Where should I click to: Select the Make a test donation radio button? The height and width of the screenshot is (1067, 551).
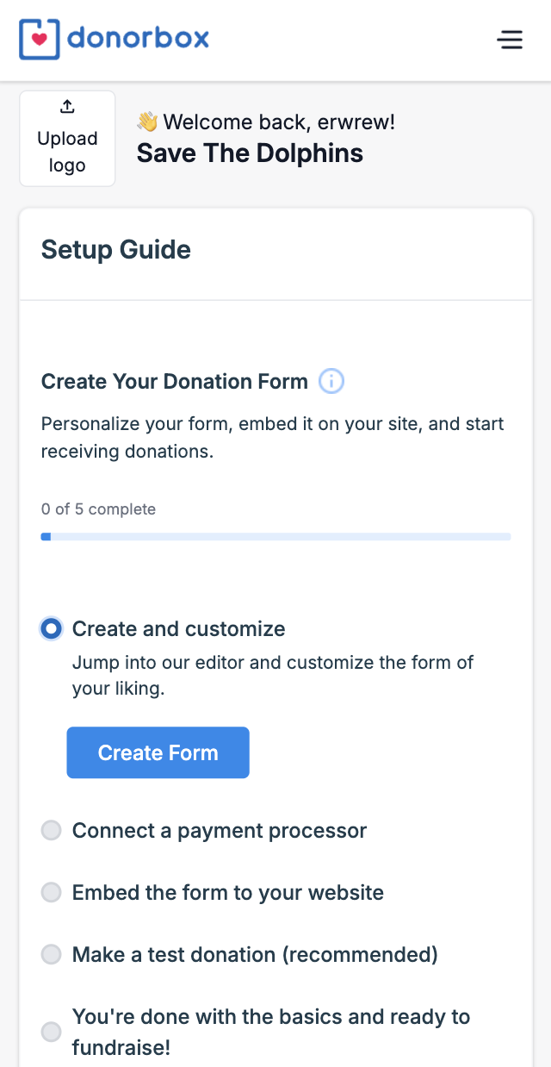[52, 955]
